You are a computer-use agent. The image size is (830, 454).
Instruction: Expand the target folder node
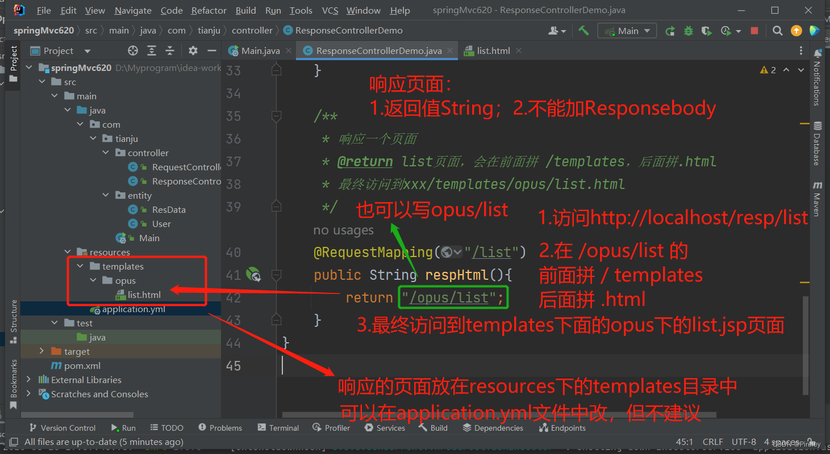(x=42, y=351)
